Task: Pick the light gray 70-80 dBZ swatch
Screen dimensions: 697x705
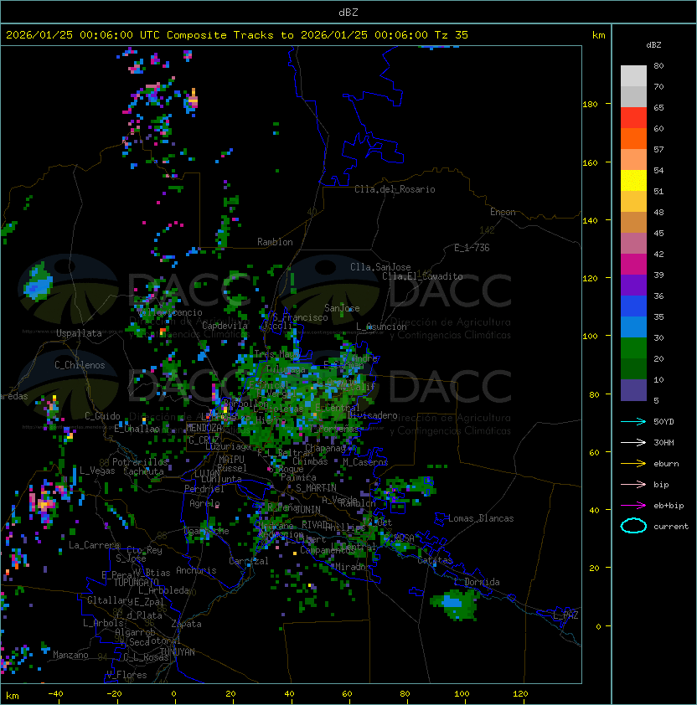Action: click(633, 75)
